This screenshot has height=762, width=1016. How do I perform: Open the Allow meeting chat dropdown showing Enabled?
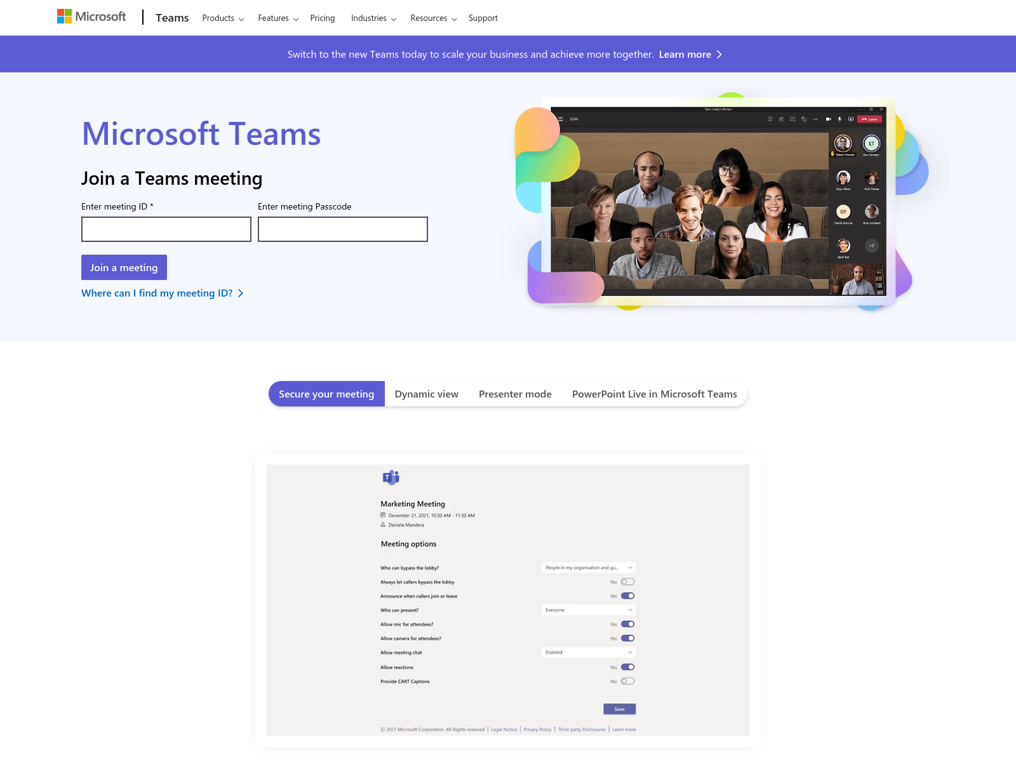589,652
